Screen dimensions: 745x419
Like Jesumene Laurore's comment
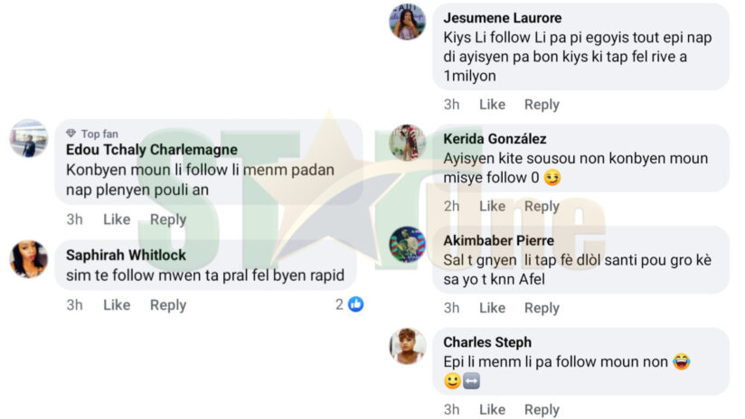(x=492, y=105)
